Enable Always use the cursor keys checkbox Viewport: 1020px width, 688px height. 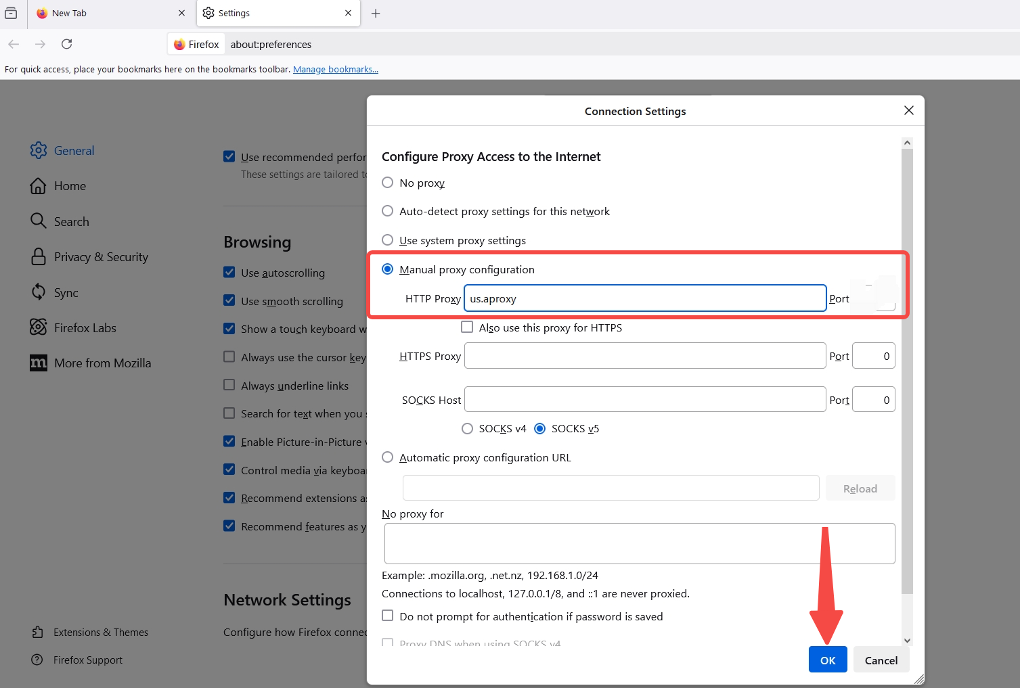(229, 357)
